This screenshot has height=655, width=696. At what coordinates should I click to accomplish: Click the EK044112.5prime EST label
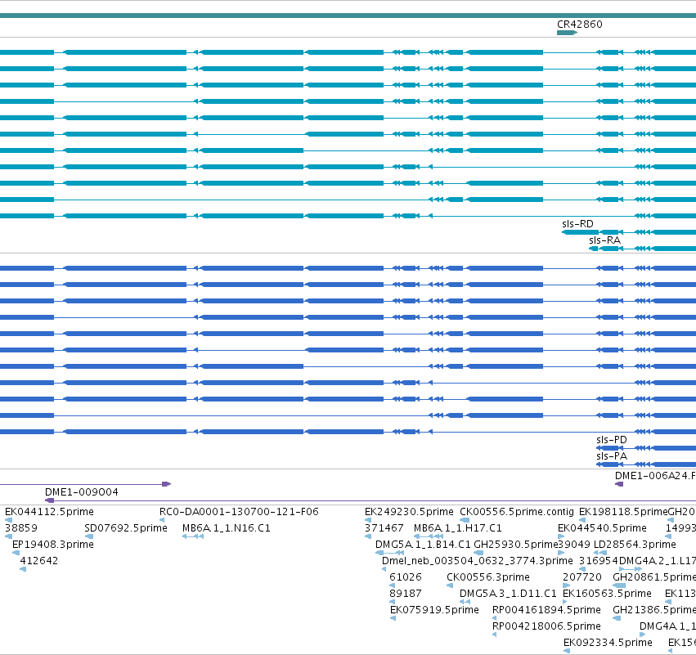[x=49, y=512]
